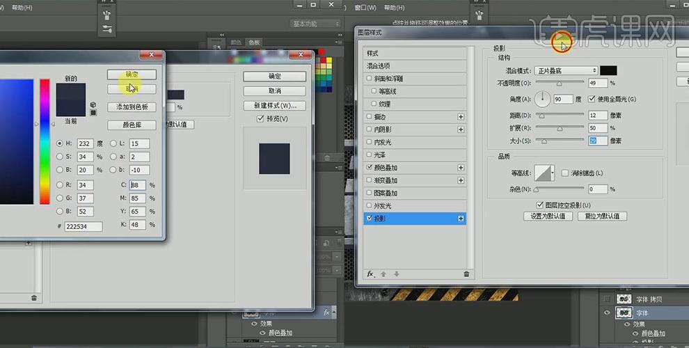The width and height of the screenshot is (689, 348).
Task: Click the 字体 拷贝 layer thumbnail
Action: point(624,299)
